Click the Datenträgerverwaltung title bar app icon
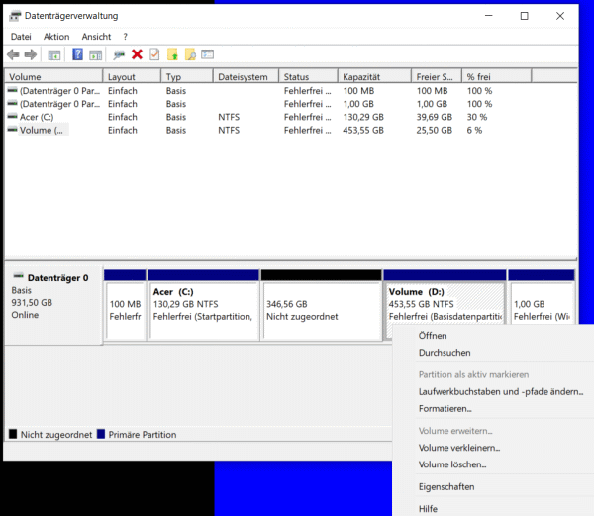Screen dimensions: 594x516 coord(15,16)
